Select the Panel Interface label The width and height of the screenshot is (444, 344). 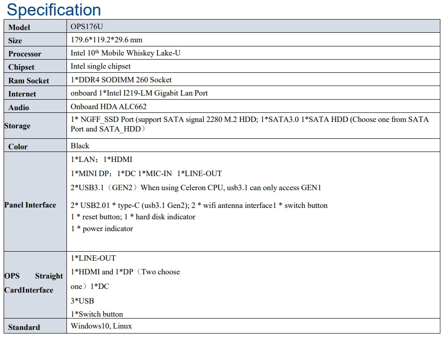pos(30,205)
